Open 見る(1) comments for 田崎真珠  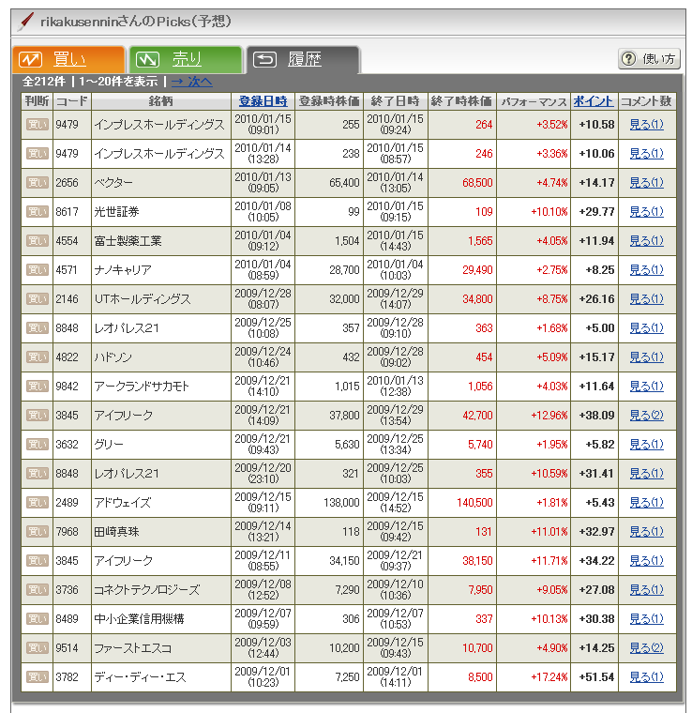coord(647,532)
